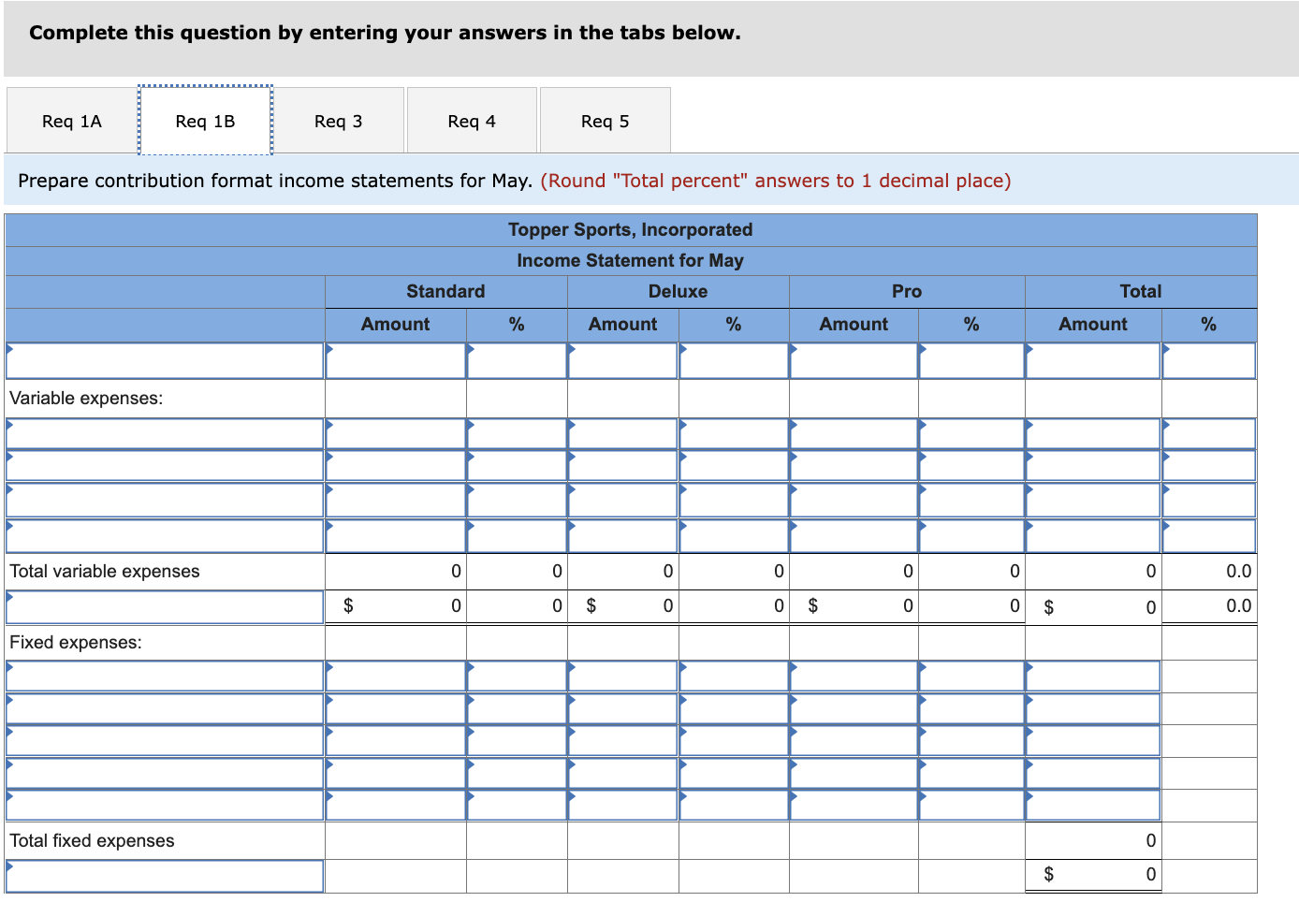Click the Pro column header
Image resolution: width=1299 pixels, height=902 pixels.
tap(907, 291)
